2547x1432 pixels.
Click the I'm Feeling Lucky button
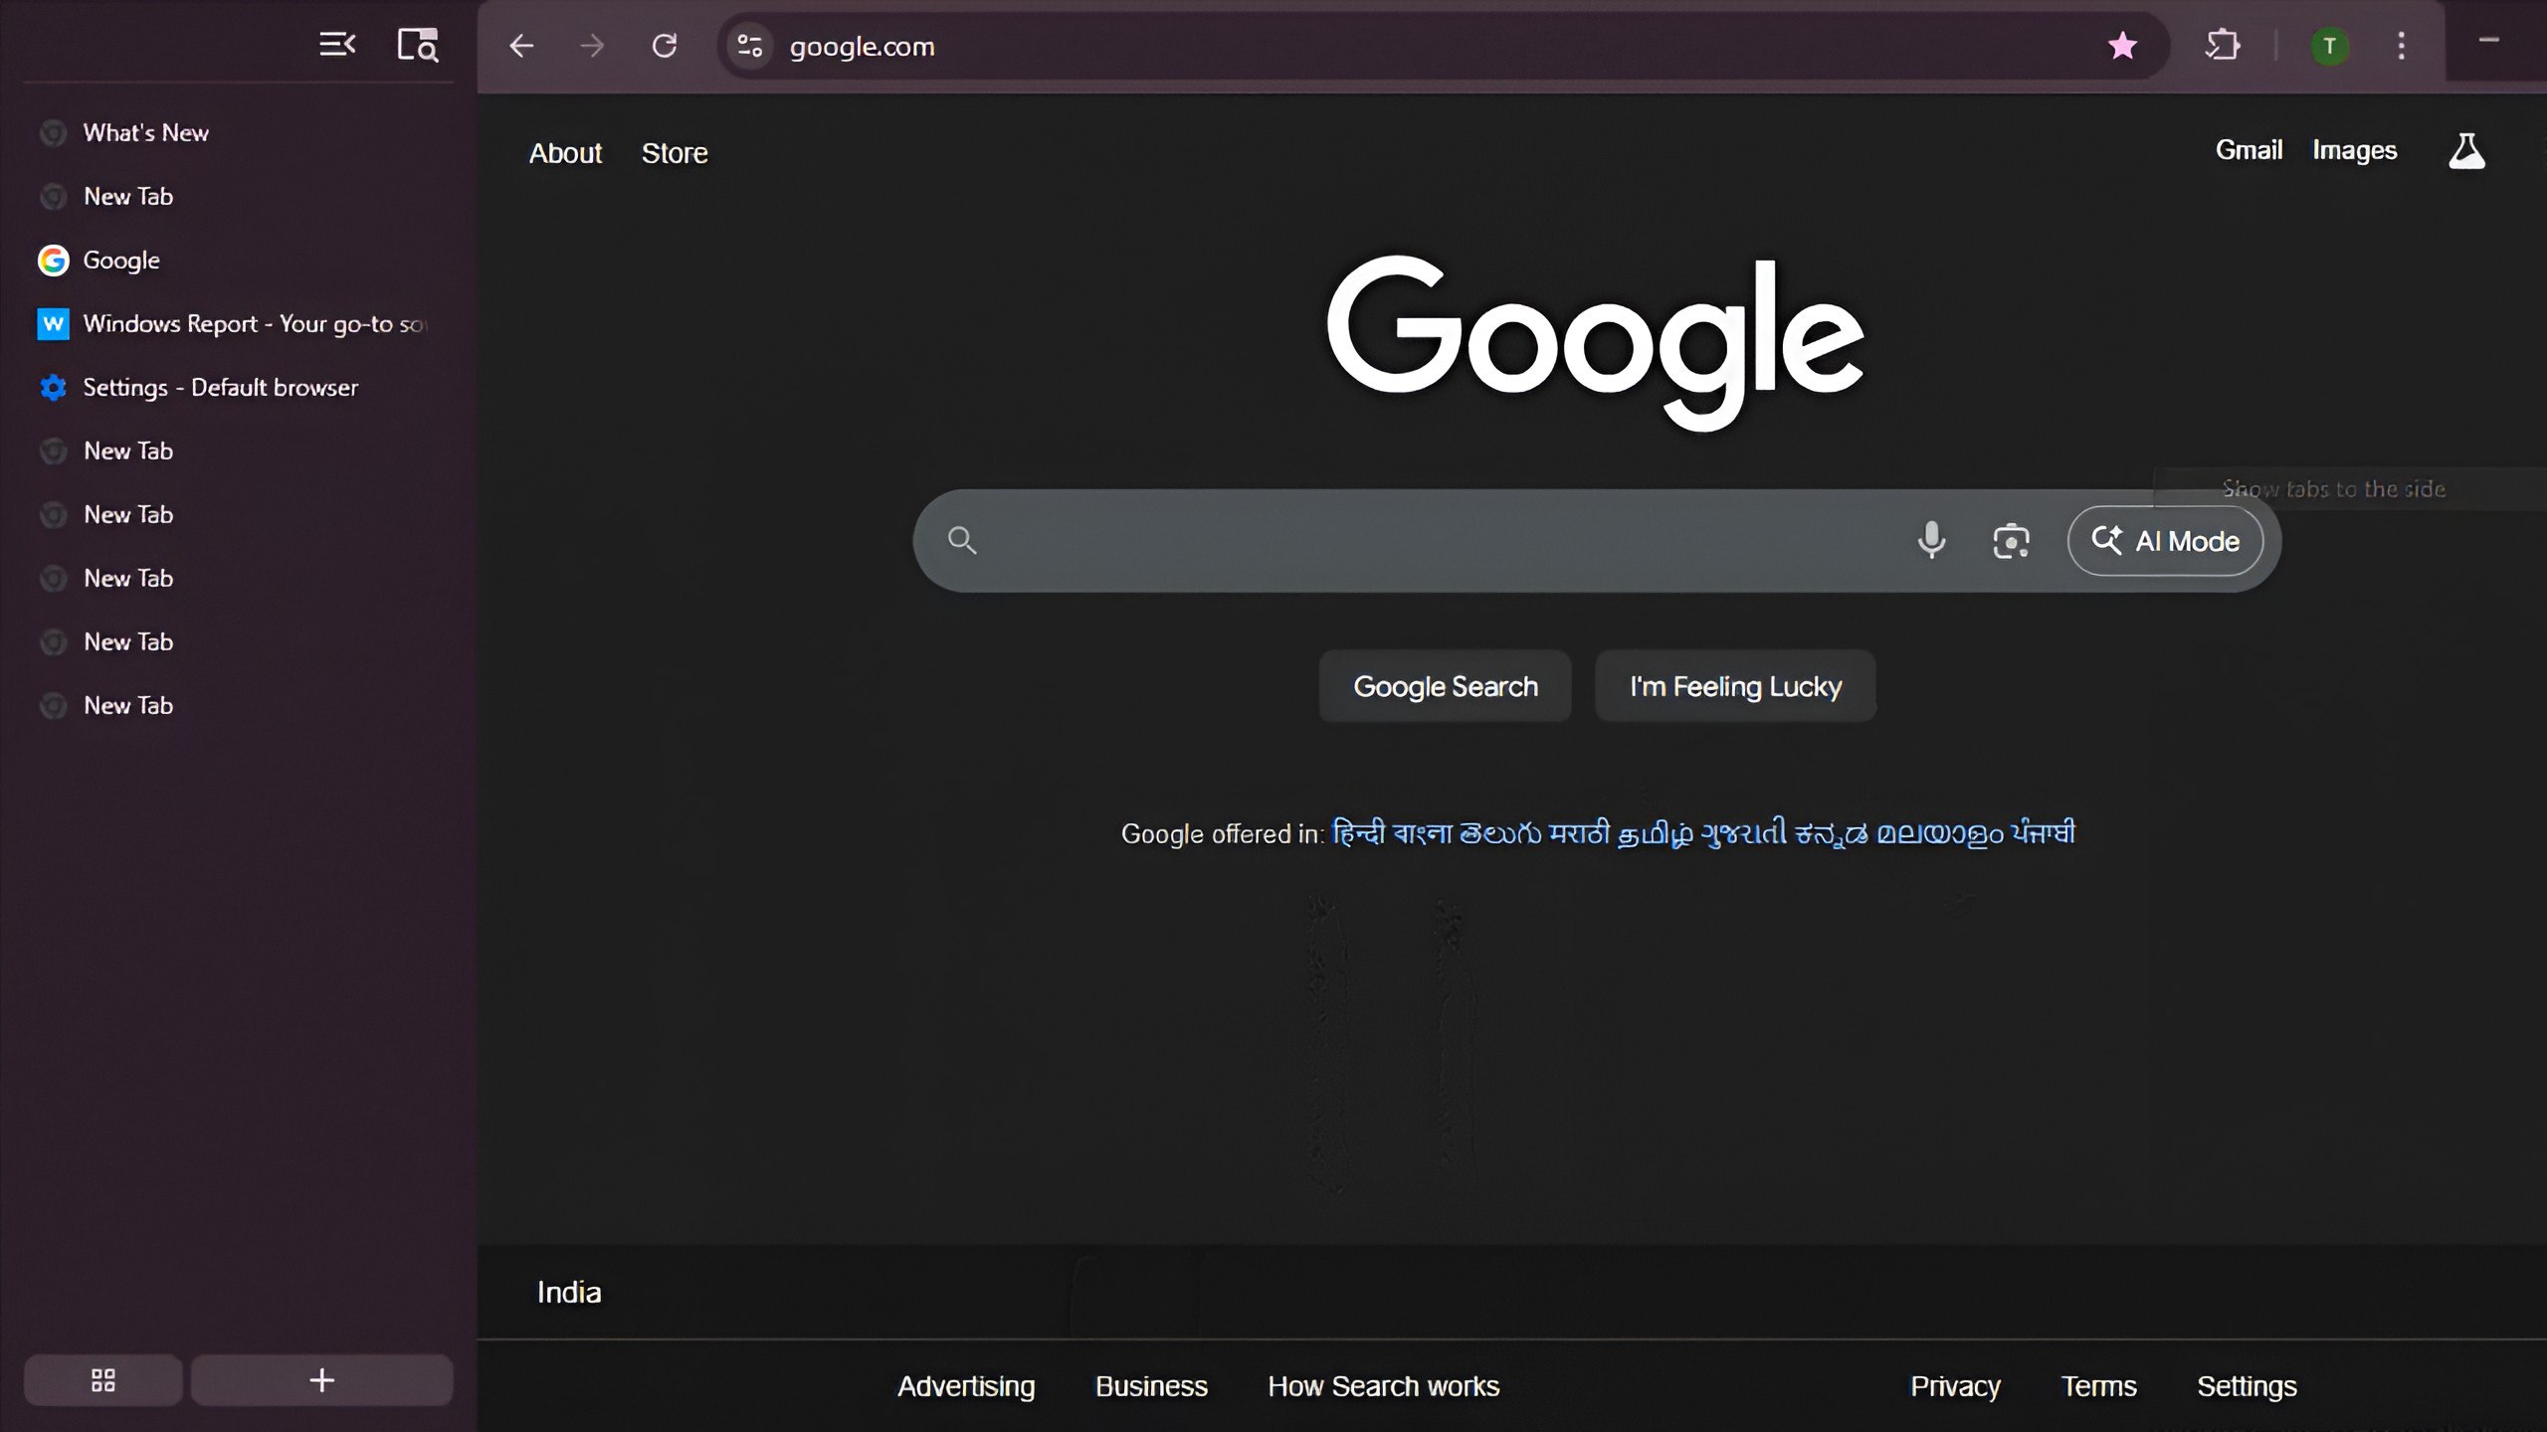pos(1734,686)
